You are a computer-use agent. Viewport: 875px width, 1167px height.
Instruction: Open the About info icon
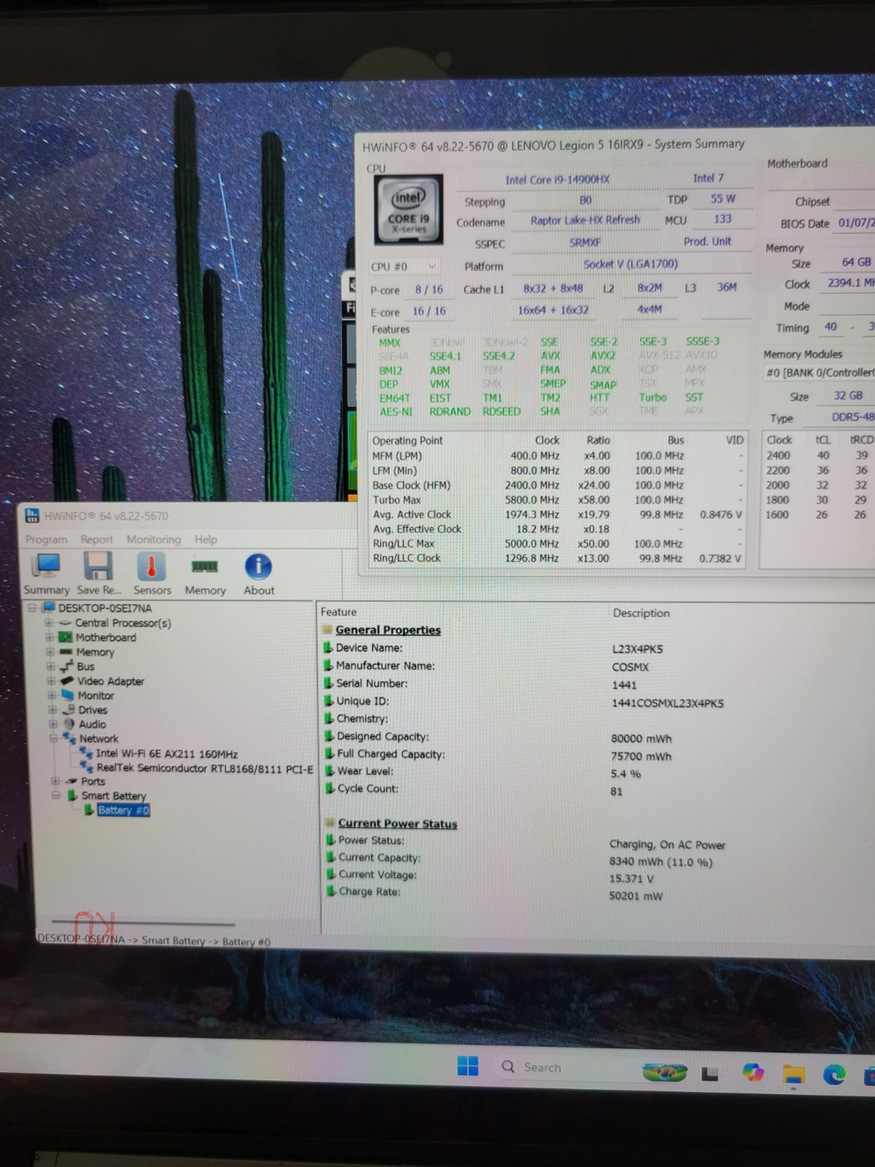coord(259,574)
